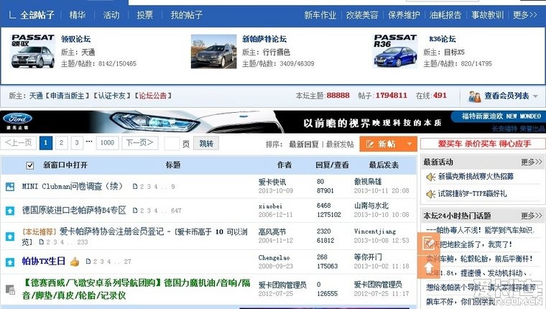Select 全部帖子 tab
Image resolution: width=546 pixels, height=309 pixels.
37,15
